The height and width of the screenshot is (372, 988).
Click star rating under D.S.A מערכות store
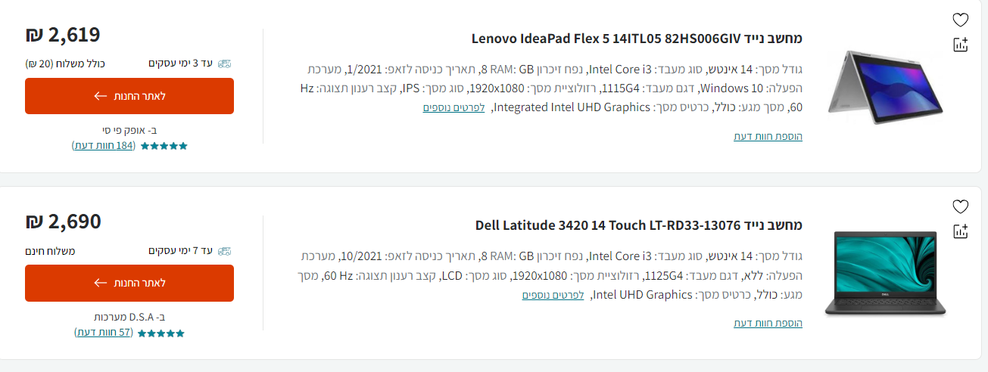[x=161, y=333]
